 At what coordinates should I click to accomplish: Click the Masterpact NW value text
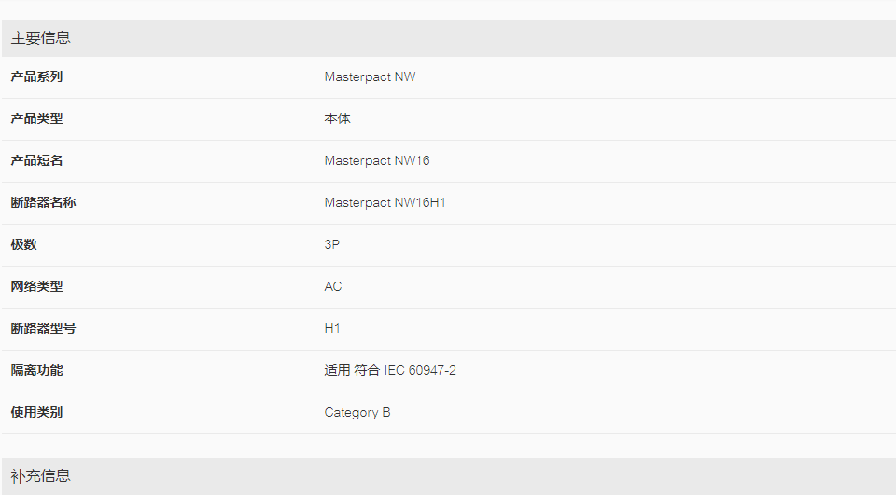(370, 77)
